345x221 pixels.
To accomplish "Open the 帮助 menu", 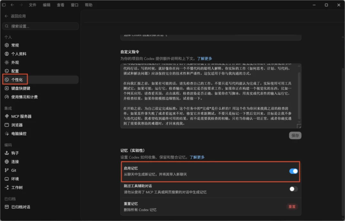I will click(89, 5).
